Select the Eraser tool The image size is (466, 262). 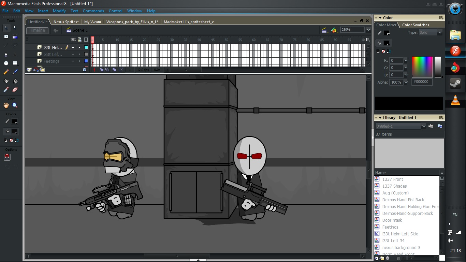tap(15, 90)
